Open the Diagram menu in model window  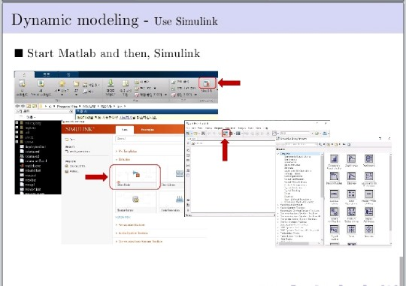(219, 128)
